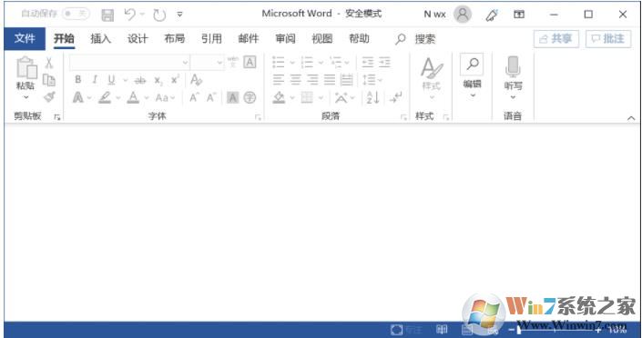Apply the text highlight color

pyautogui.click(x=105, y=98)
